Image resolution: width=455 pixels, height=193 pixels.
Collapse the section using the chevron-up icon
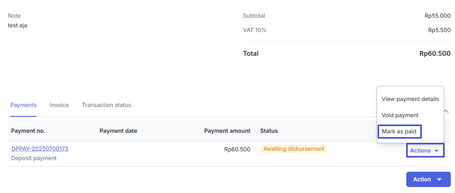coord(446,111)
